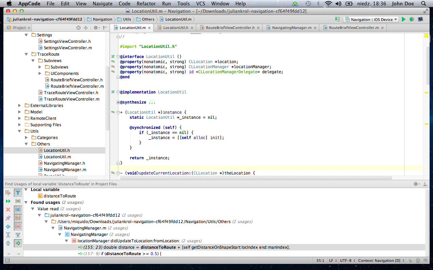This screenshot has height=270, width=433.
Task: Click the build project binary arrow icon
Action: click(337, 20)
